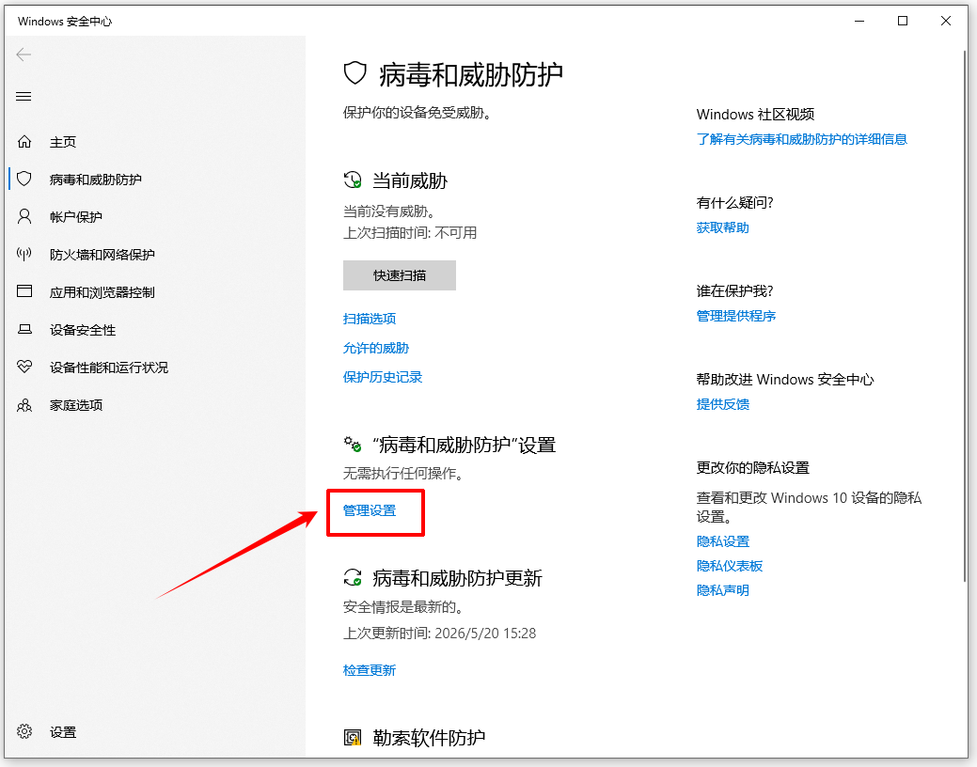Click the 病毒和威胁防护 page heading
Viewport: 977px width, 767px height.
tap(471, 75)
